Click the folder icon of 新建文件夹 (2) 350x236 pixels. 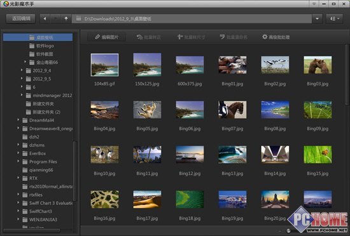point(29,112)
